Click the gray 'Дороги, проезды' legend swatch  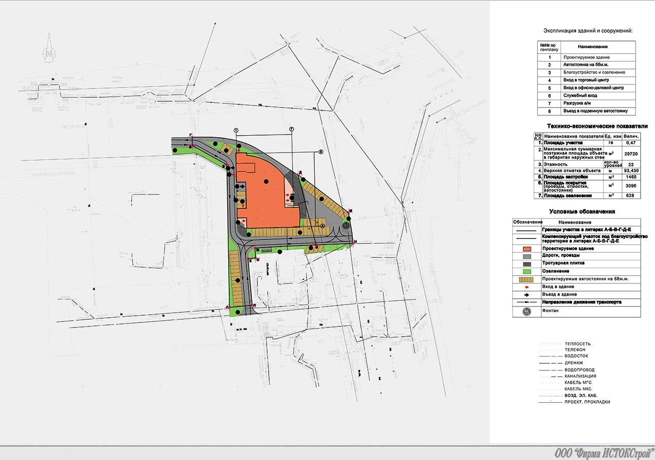(x=526, y=255)
